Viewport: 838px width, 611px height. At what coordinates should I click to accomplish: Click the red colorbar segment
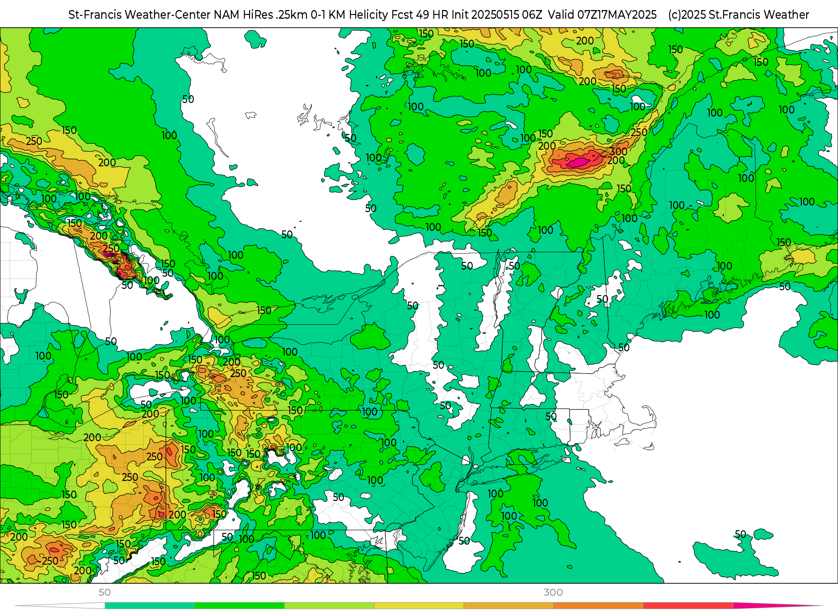[688, 606]
